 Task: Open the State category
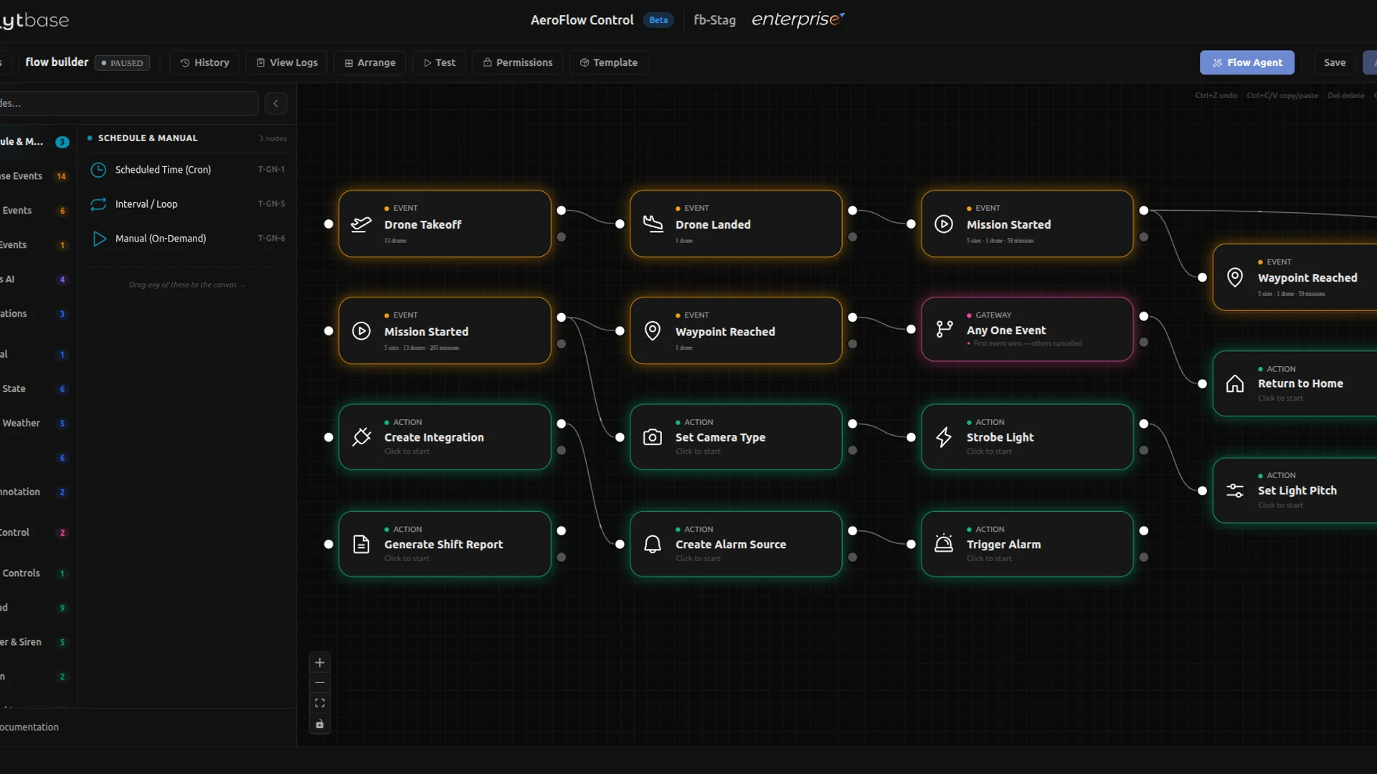36,389
